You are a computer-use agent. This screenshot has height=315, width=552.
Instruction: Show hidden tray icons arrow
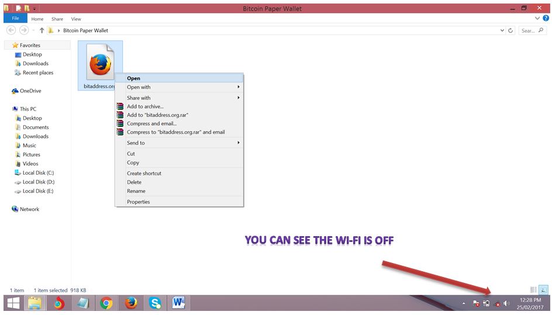point(464,303)
